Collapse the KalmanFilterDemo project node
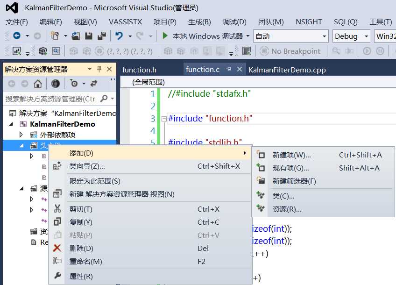The width and height of the screenshot is (396, 285). 11,124
